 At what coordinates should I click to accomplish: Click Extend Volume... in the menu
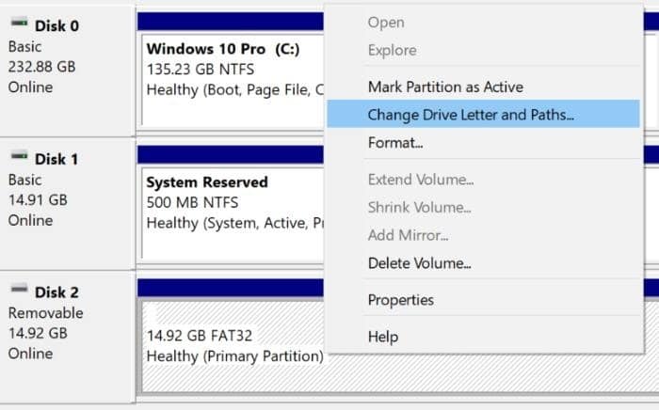pyautogui.click(x=421, y=180)
